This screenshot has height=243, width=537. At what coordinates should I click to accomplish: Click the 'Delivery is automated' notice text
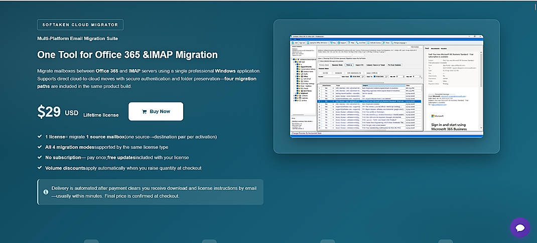point(154,192)
